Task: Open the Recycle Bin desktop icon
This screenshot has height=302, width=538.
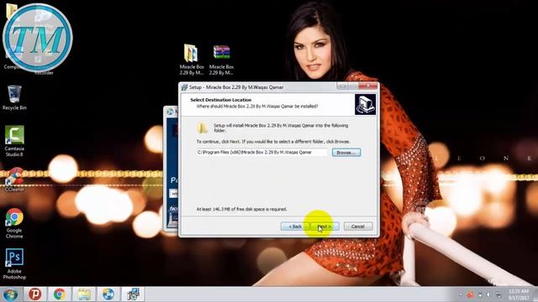Action: tap(14, 98)
